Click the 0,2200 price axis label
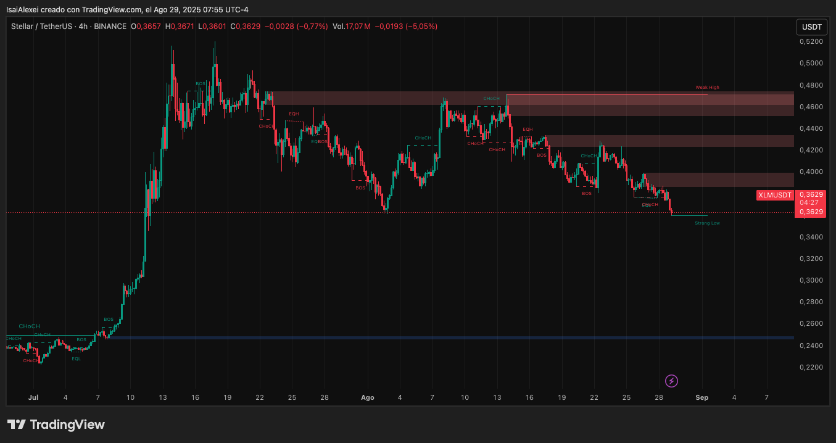This screenshot has width=836, height=443. [810, 367]
